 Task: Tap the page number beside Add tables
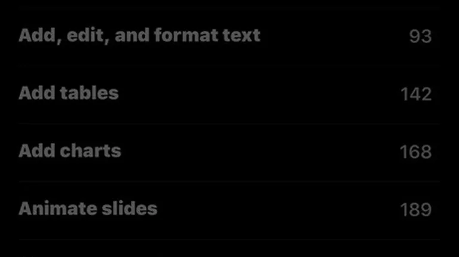(416, 94)
